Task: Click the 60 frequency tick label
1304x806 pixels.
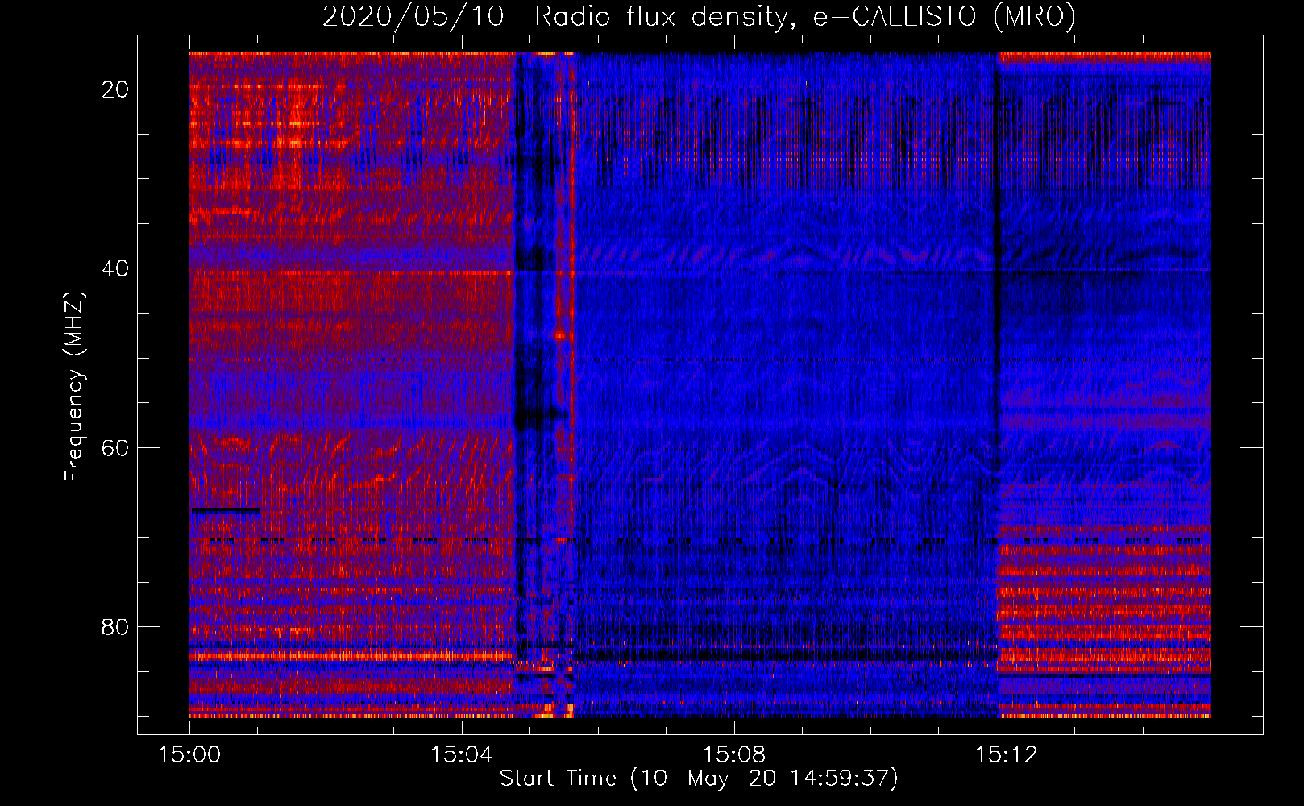Action: point(115,447)
